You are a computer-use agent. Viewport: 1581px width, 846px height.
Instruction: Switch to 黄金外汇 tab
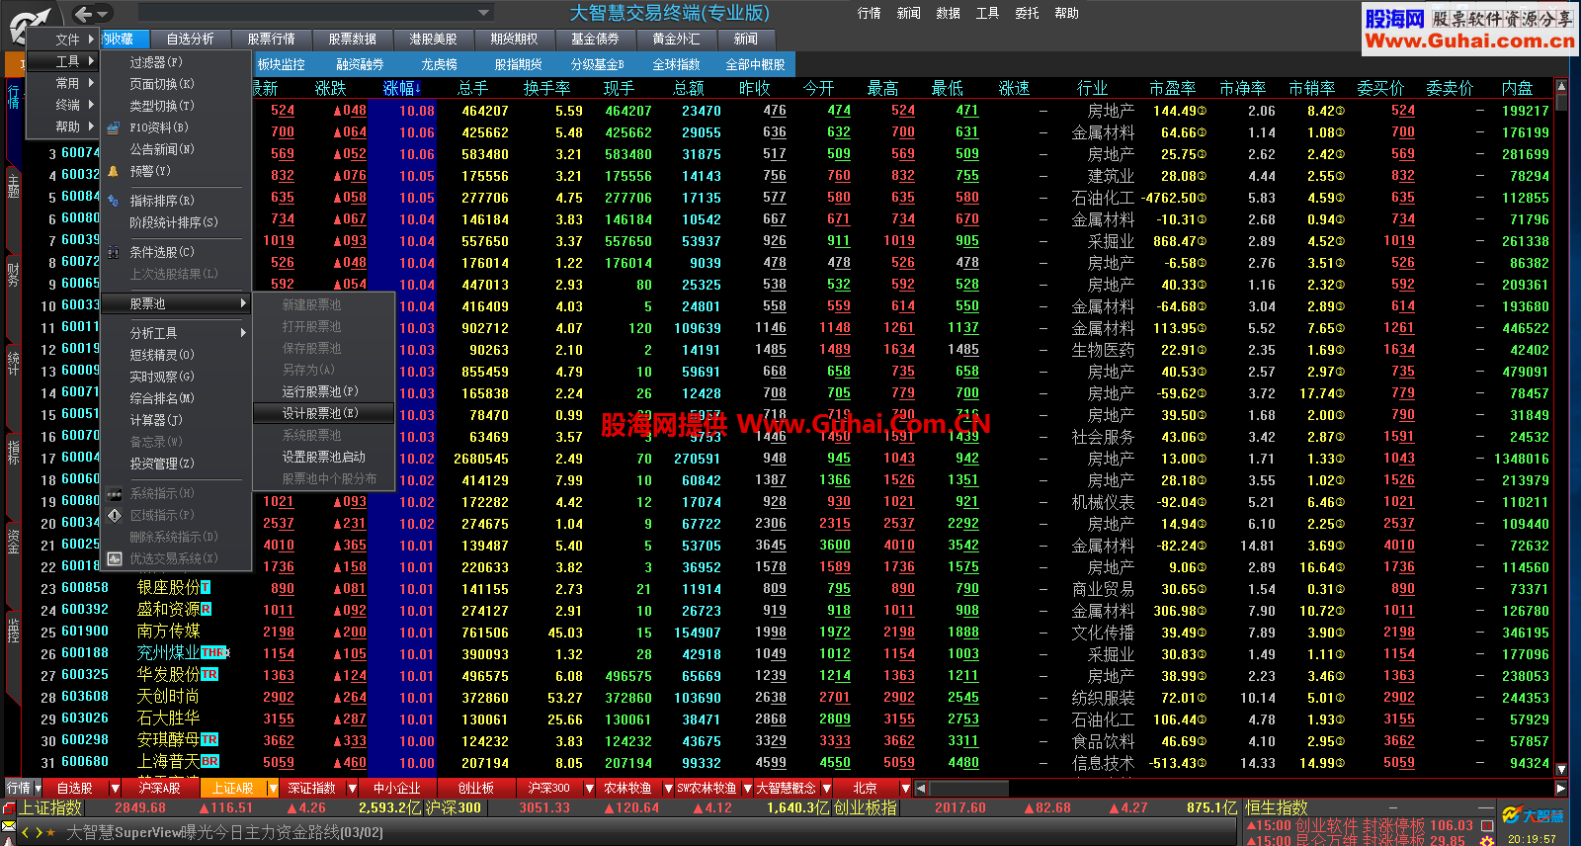[x=676, y=39]
